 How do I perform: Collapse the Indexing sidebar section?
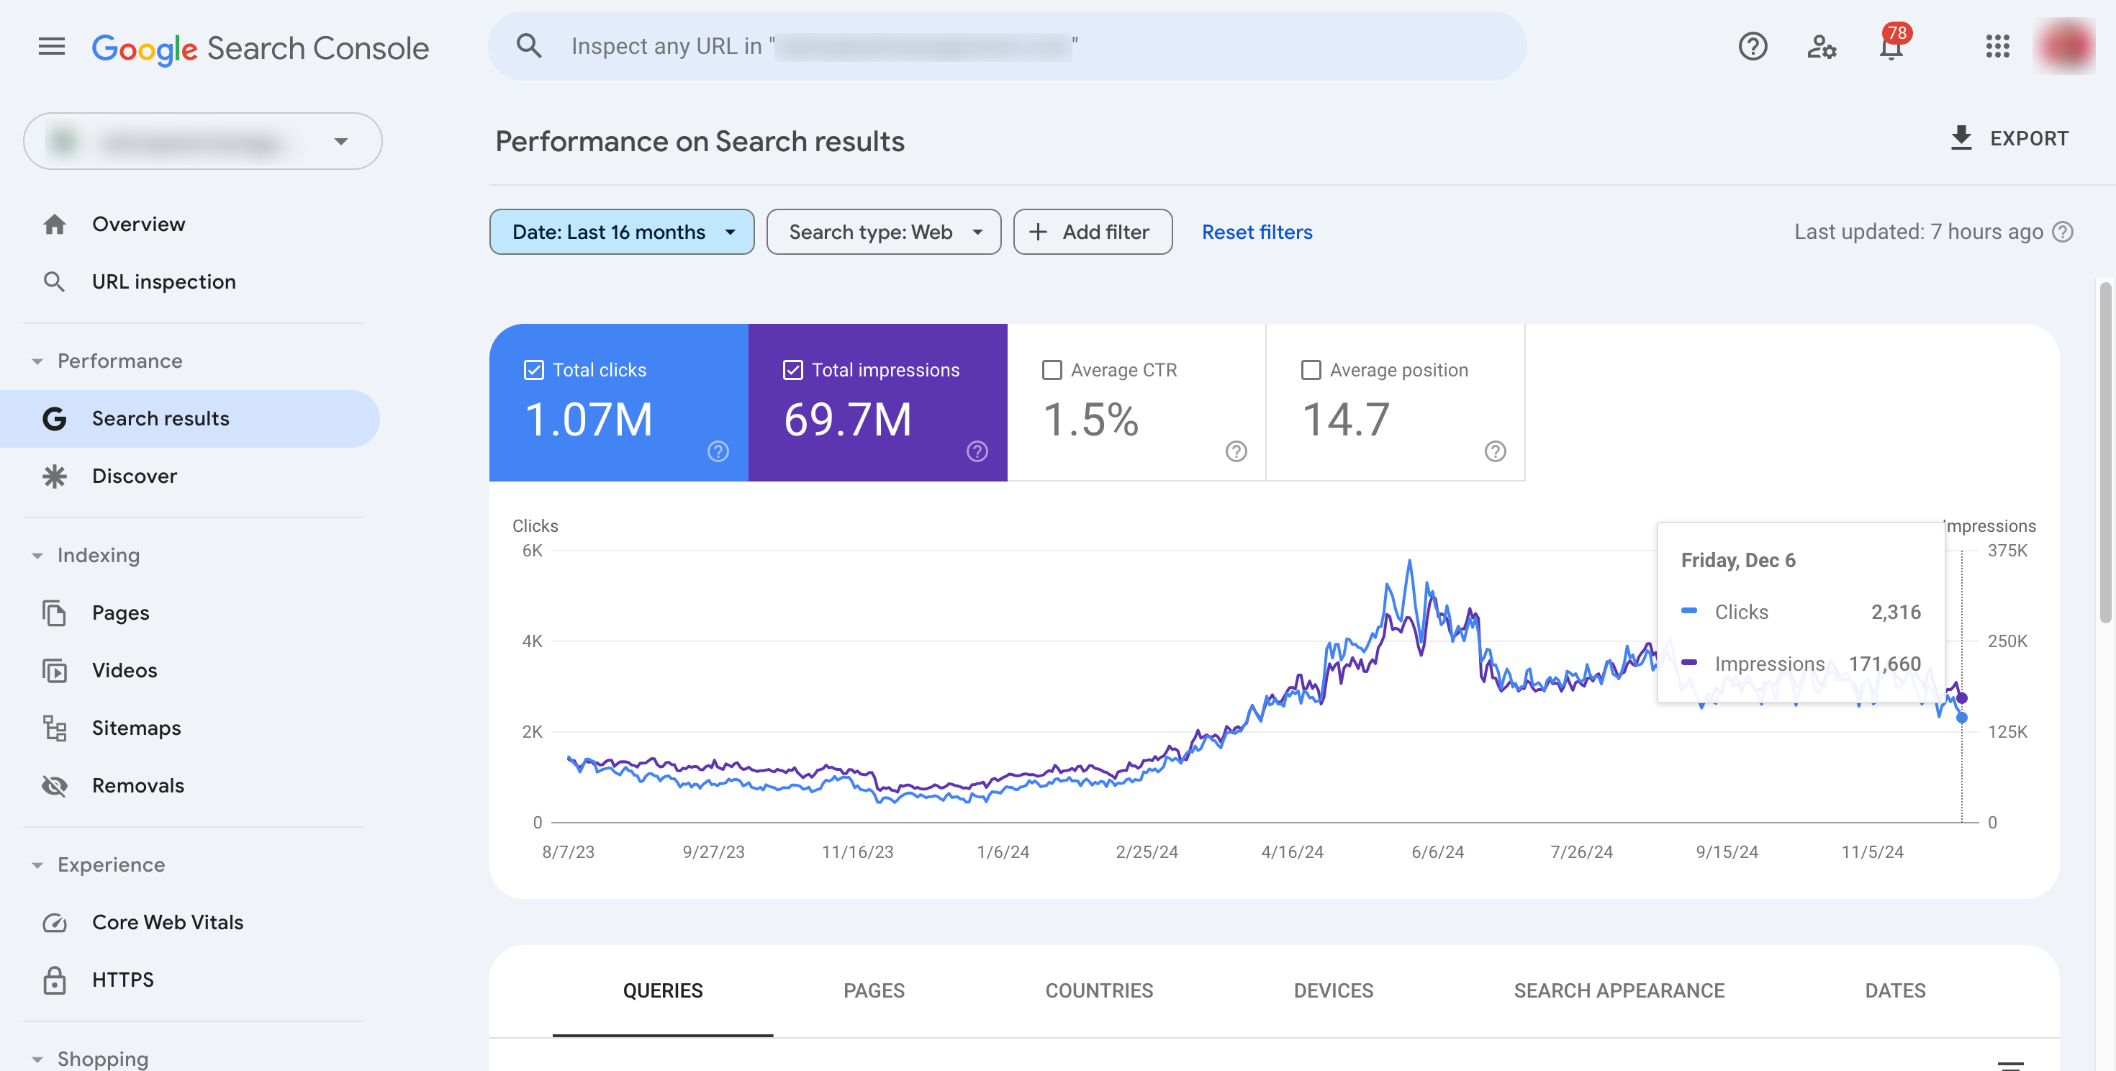pos(37,556)
